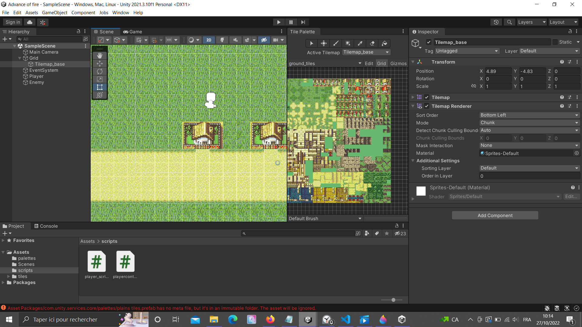
Task: Select the Transform tool in scene overlay
Action: [x=100, y=95]
